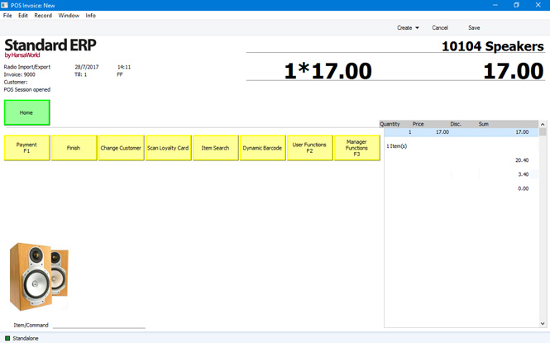Click the Quantity column header

(x=390, y=124)
